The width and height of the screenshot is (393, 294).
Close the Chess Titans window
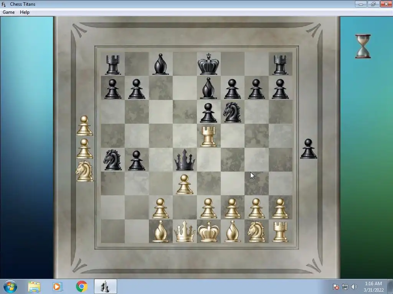(x=386, y=4)
